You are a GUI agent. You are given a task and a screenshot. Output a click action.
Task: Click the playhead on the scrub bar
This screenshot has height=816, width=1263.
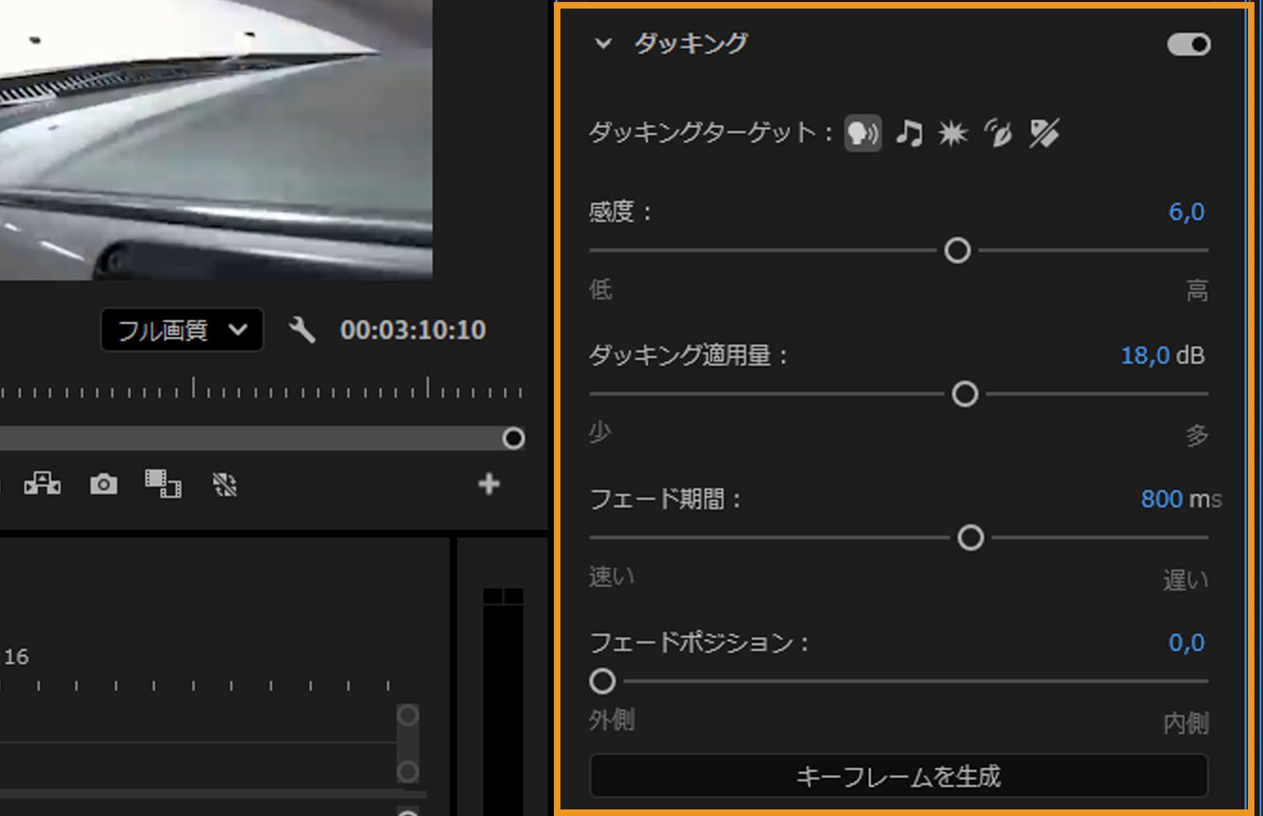(512, 438)
